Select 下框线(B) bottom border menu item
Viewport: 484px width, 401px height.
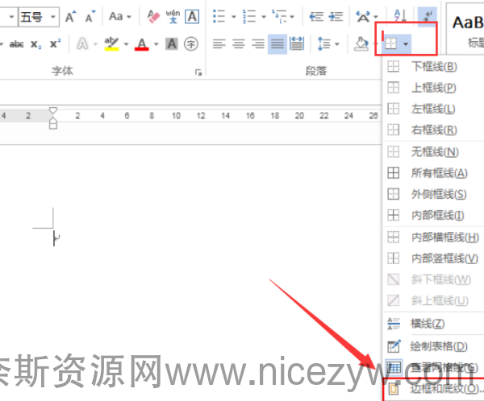point(433,67)
